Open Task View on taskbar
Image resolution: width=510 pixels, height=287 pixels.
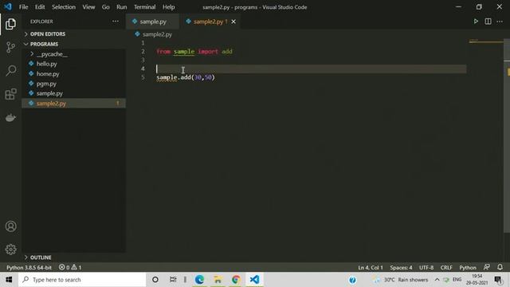(x=173, y=280)
